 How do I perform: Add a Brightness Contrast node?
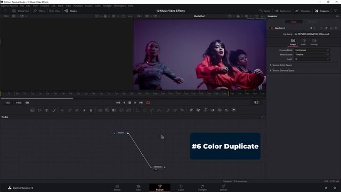coord(84,110)
